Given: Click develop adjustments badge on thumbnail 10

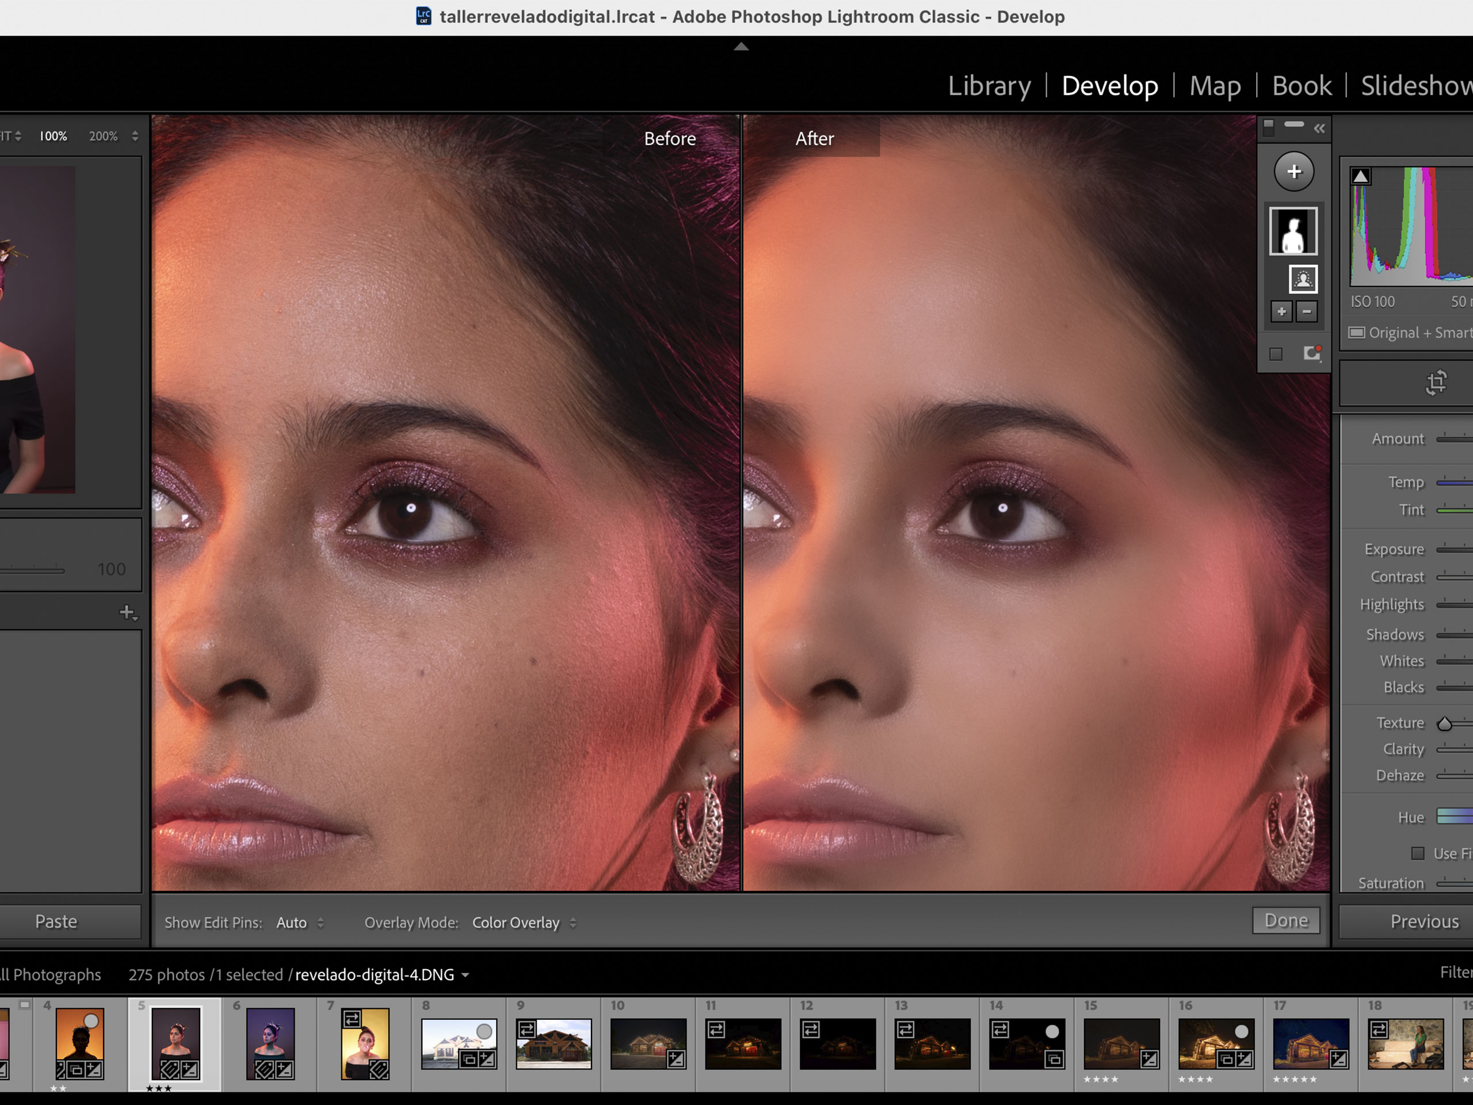Looking at the screenshot, I should 676,1059.
